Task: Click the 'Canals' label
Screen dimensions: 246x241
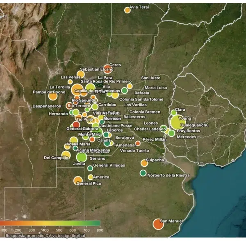Action: (x=104, y=141)
